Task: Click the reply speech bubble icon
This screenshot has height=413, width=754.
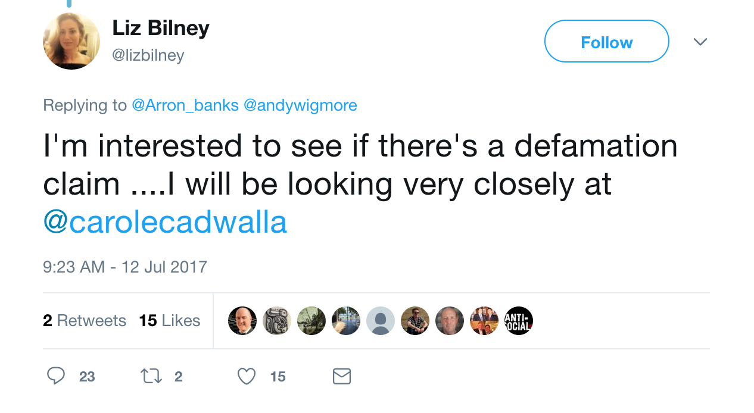Action: (x=56, y=376)
